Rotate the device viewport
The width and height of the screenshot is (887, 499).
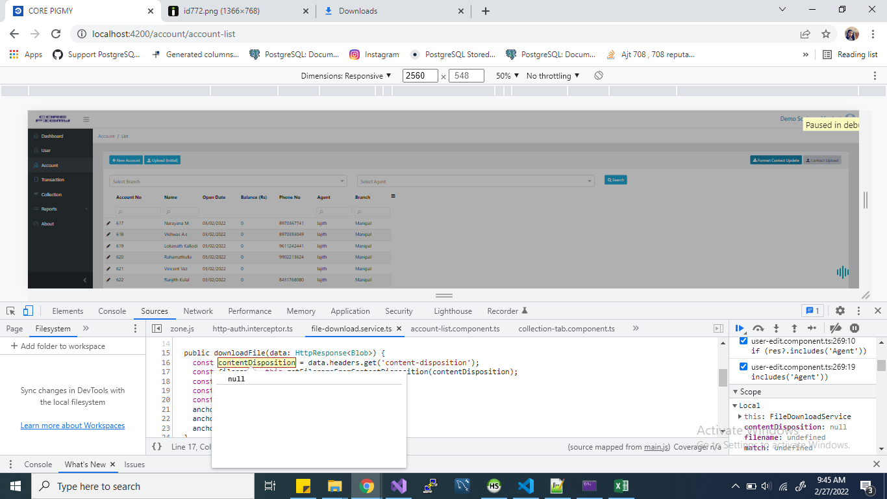599,75
